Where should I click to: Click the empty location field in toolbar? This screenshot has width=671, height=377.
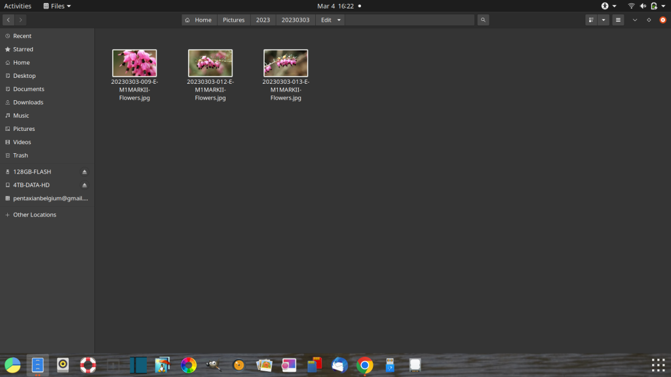[410, 20]
